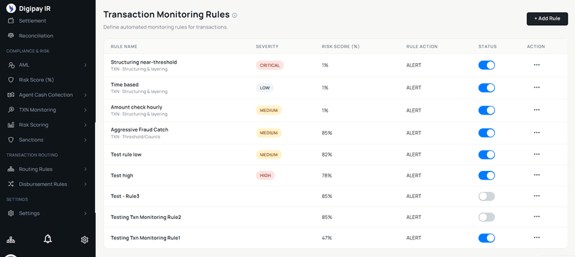Click the Add Rule button
Image resolution: width=575 pixels, height=257 pixels.
click(547, 19)
